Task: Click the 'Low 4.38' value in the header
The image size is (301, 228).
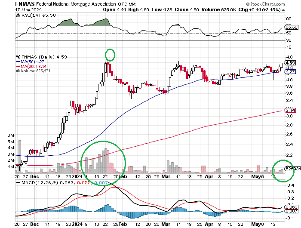Action: pyautogui.click(x=162, y=9)
